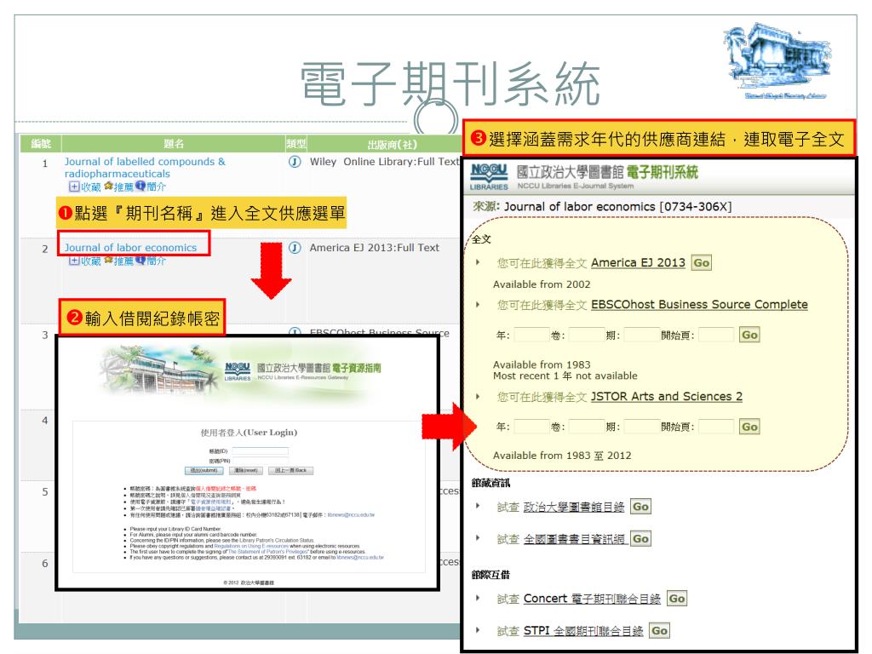
Task: Open The Statement of Patron's Privileges link
Action: click(268, 552)
